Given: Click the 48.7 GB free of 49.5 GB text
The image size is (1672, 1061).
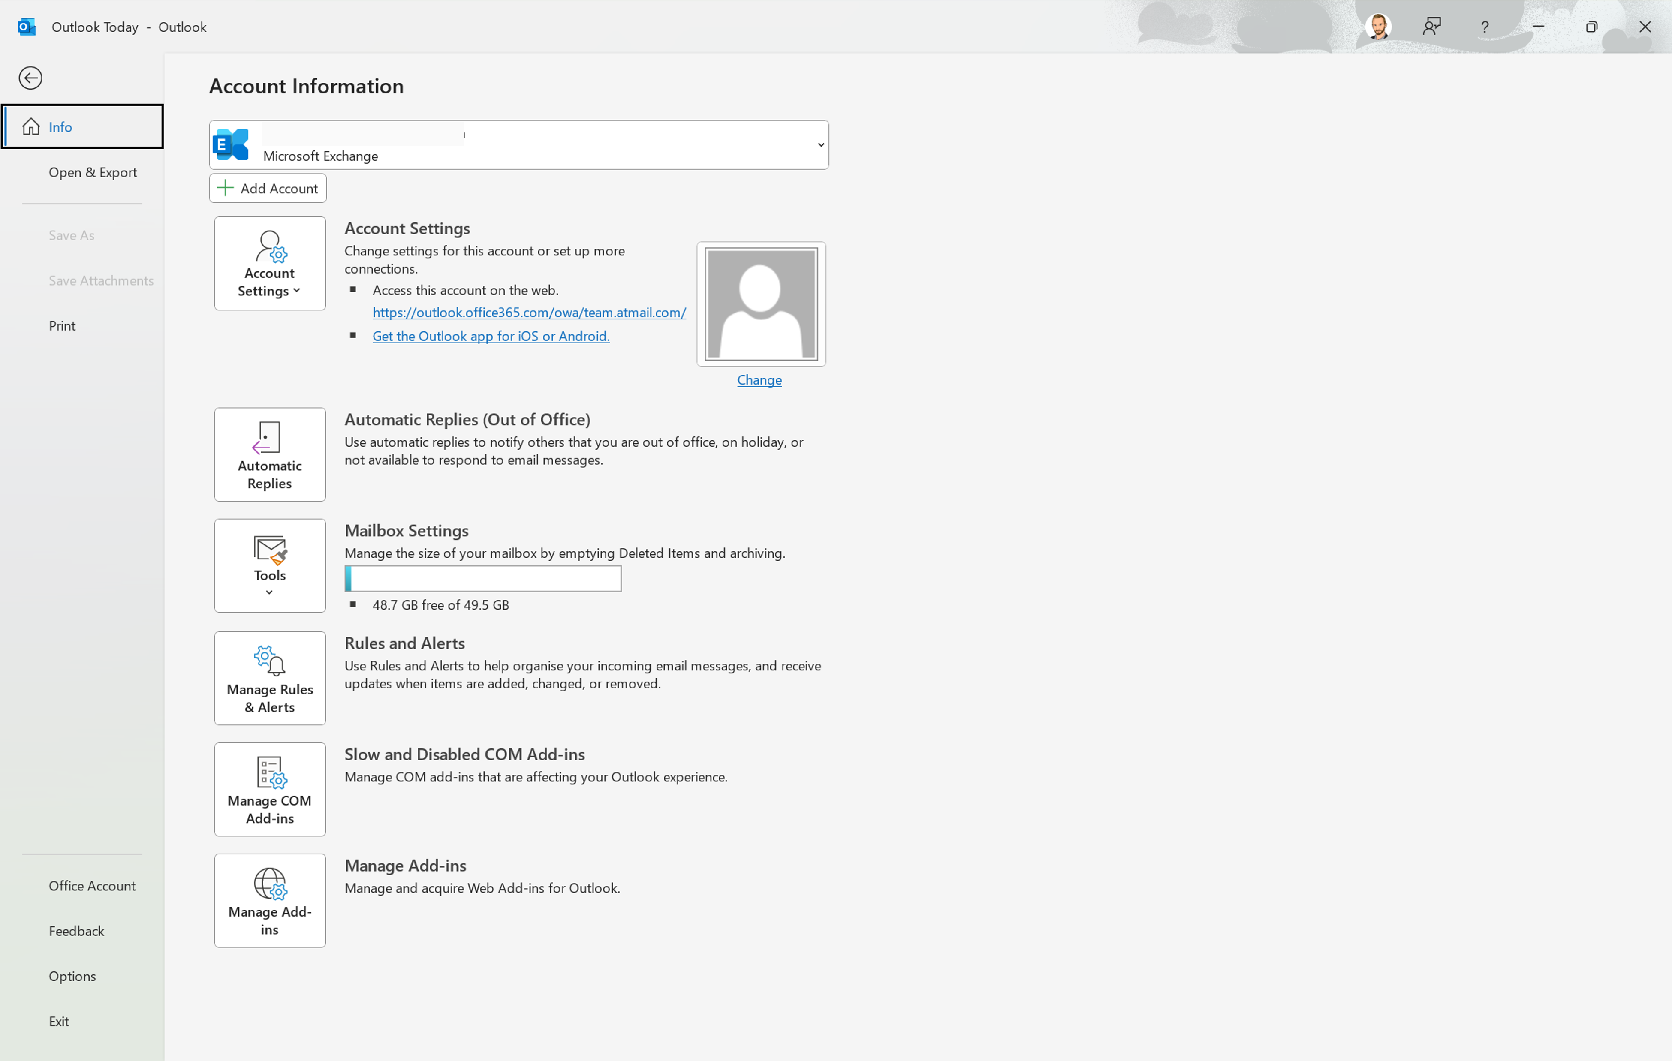Looking at the screenshot, I should 441,605.
